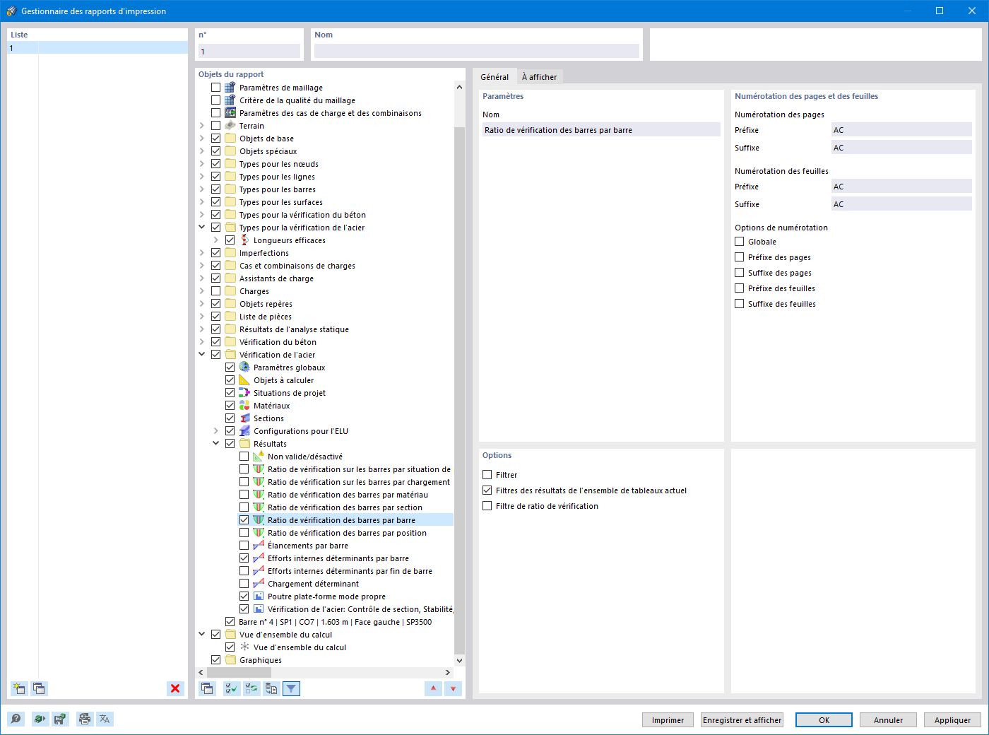Confirm with the OK button
The width and height of the screenshot is (989, 735).
[x=824, y=720]
